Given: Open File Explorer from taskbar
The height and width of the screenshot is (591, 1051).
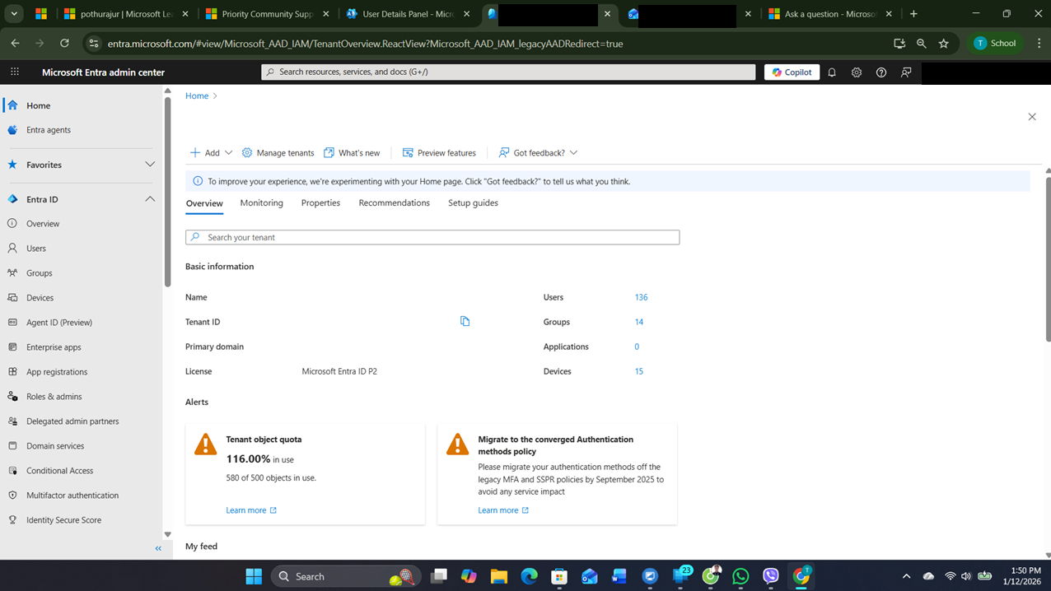Looking at the screenshot, I should pos(499,576).
